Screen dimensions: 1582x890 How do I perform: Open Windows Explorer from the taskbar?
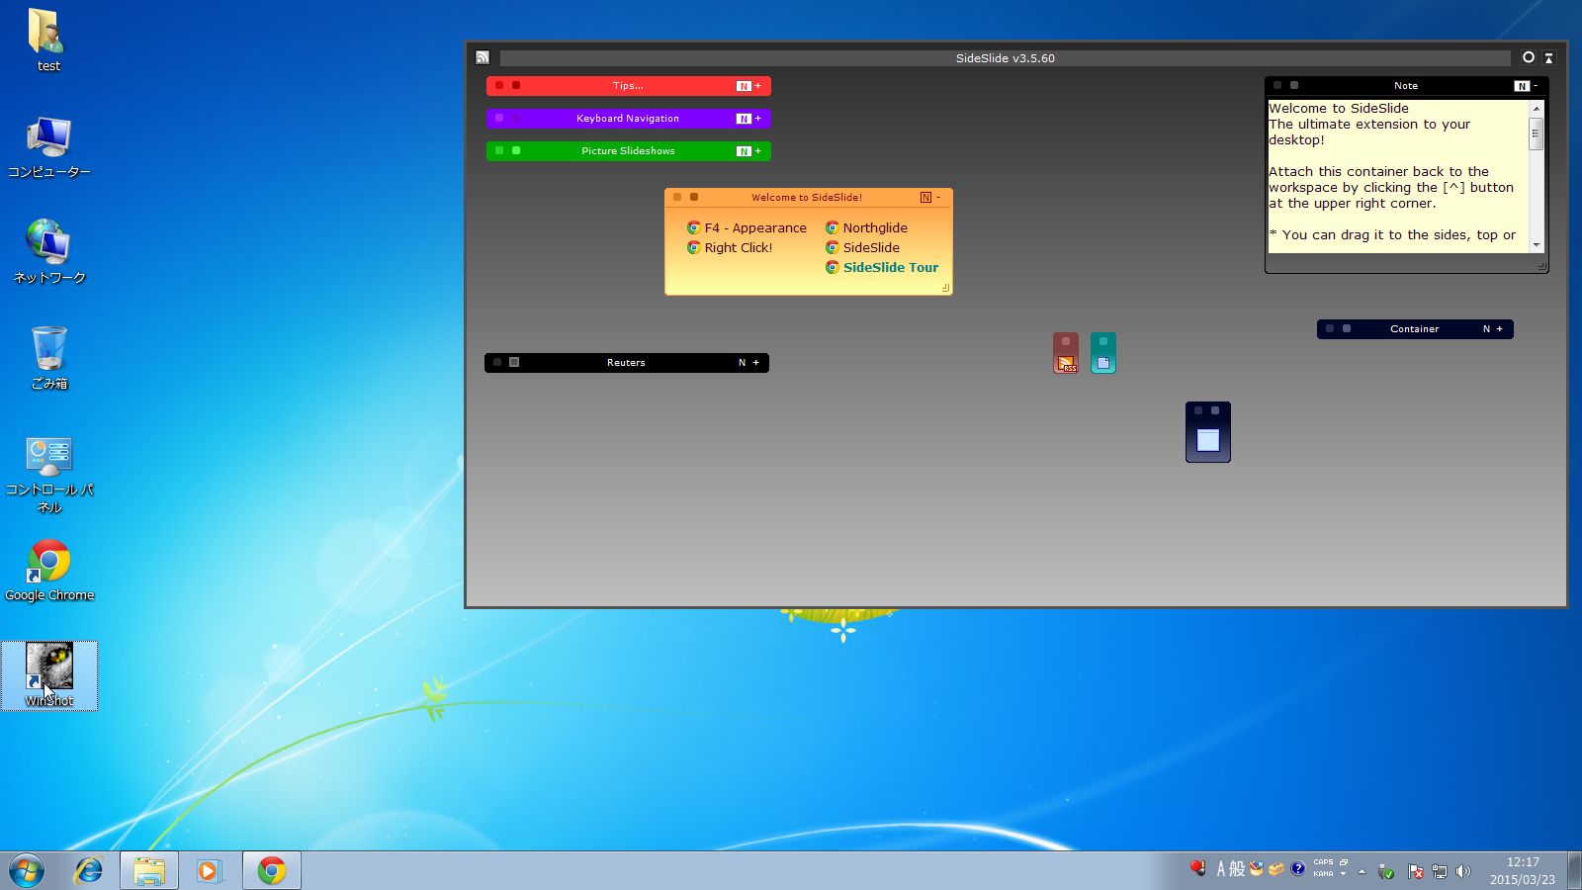coord(149,870)
